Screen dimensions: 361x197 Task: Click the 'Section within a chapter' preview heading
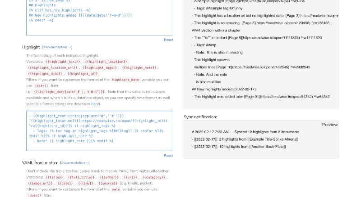tap(216, 30)
